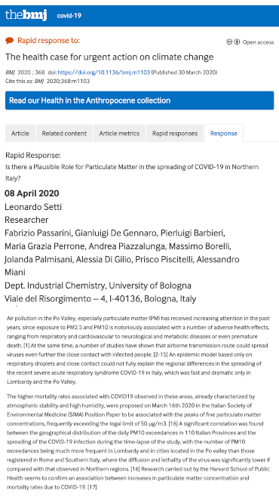Click the author name Leonardo Setti
The height and width of the screenshot is (497, 279).
33,207
